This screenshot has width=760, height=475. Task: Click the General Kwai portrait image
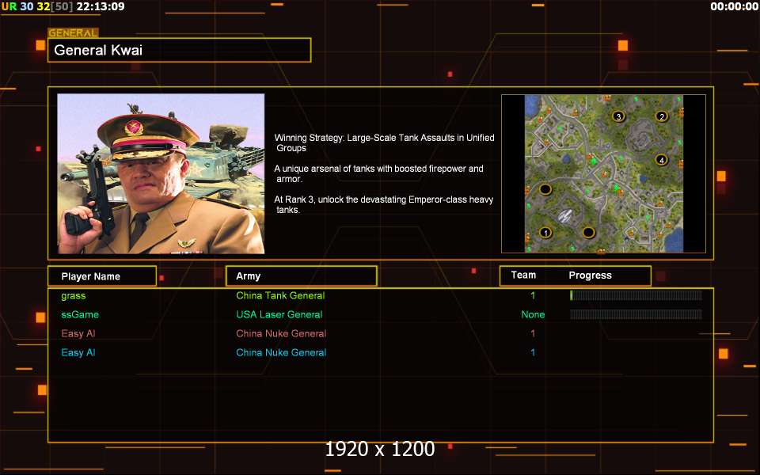161,173
